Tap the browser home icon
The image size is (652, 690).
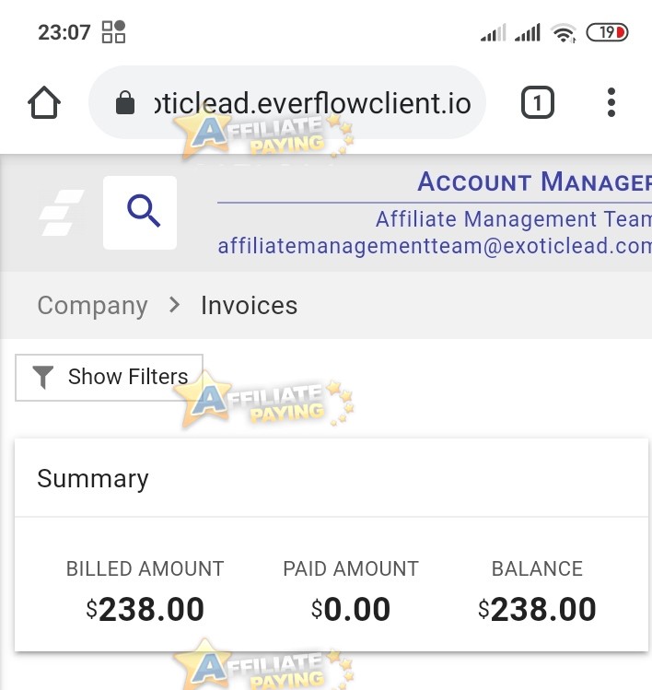[x=44, y=102]
